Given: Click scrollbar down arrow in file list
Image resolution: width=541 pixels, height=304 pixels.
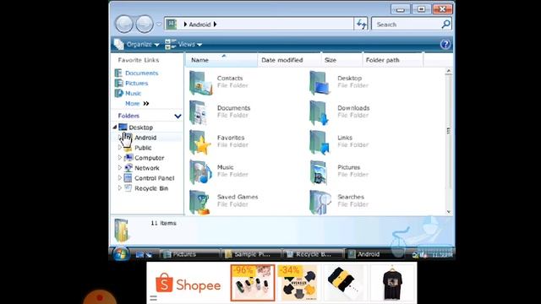Looking at the screenshot, I should pyautogui.click(x=449, y=212).
